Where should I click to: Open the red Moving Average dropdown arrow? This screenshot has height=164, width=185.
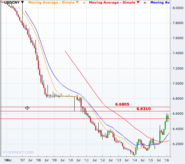pyautogui.click(x=138, y=2)
